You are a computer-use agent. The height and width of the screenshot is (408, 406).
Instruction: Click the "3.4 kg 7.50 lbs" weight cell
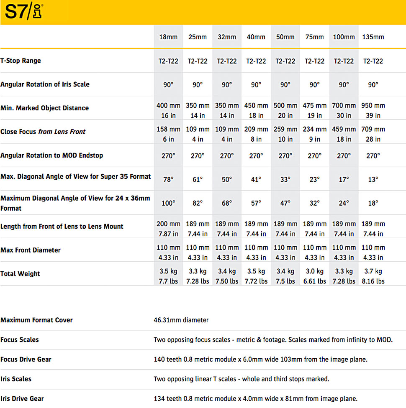coord(227,276)
